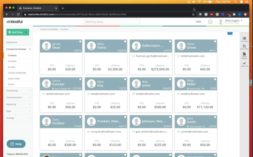Click the Kindful logo
The height and width of the screenshot is (157, 253).
15,22
